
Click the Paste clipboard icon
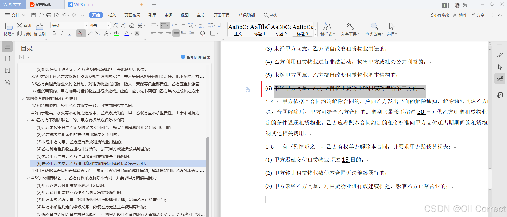click(9, 26)
